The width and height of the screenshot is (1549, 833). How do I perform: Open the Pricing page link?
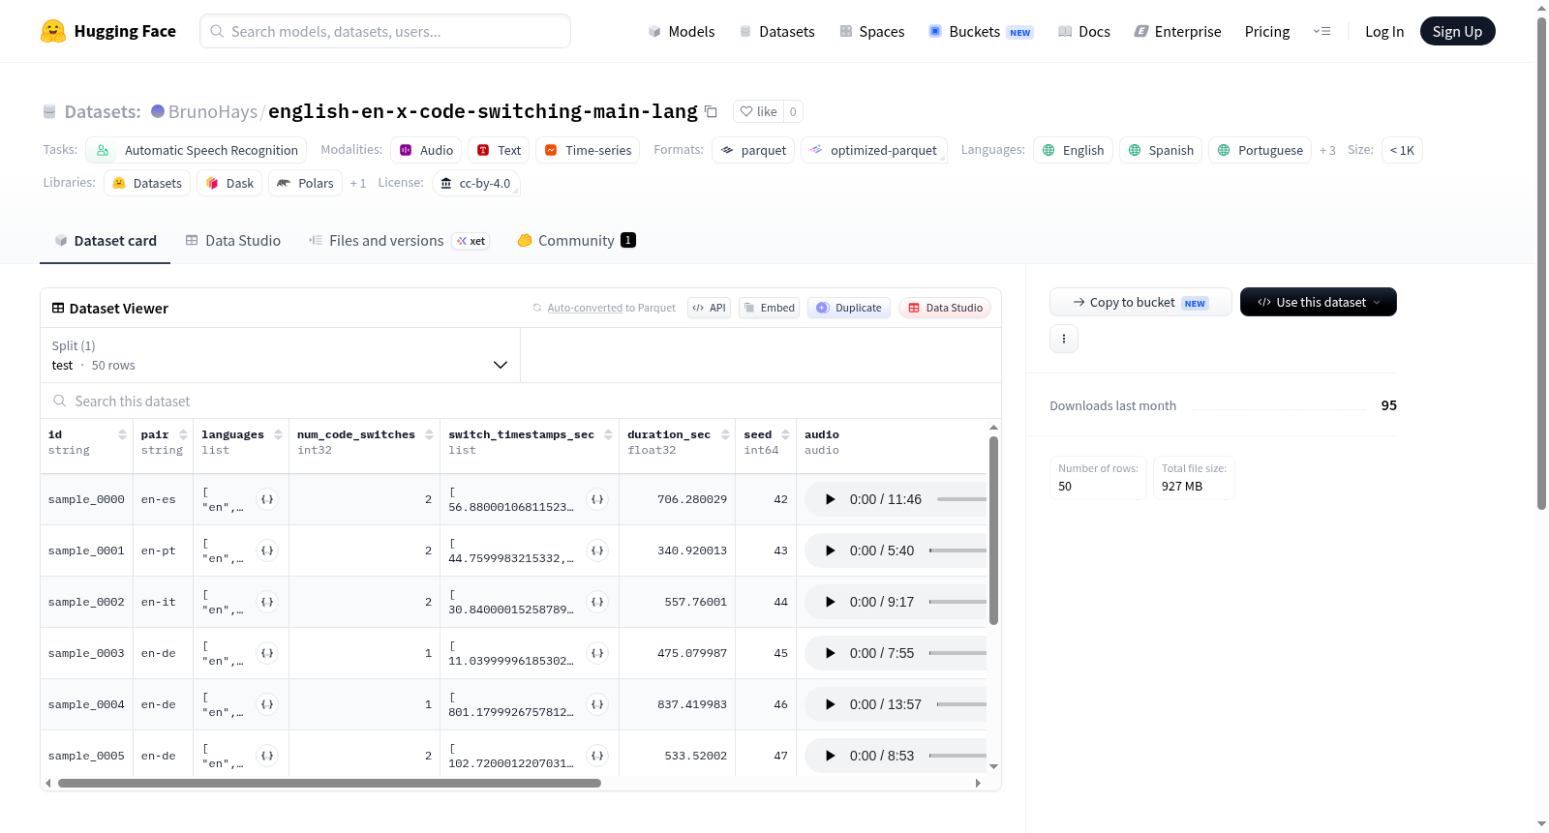[x=1267, y=31]
